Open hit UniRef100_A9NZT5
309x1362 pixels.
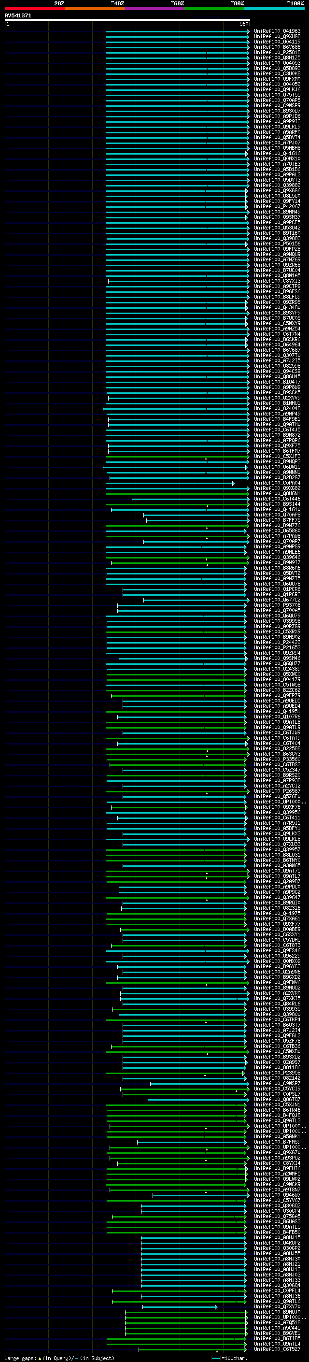tap(277, 579)
